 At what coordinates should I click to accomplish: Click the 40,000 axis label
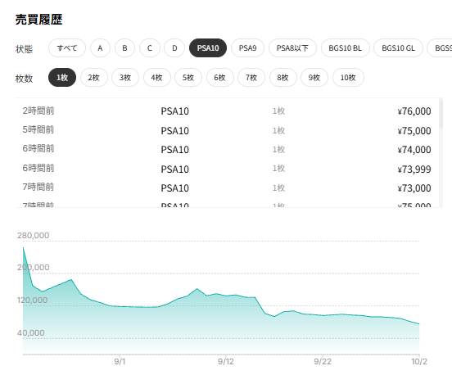pos(31,333)
